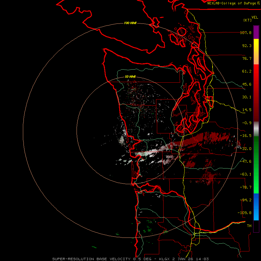
Task: Click the -32.0 velocity scale value
Action: tap(246, 149)
